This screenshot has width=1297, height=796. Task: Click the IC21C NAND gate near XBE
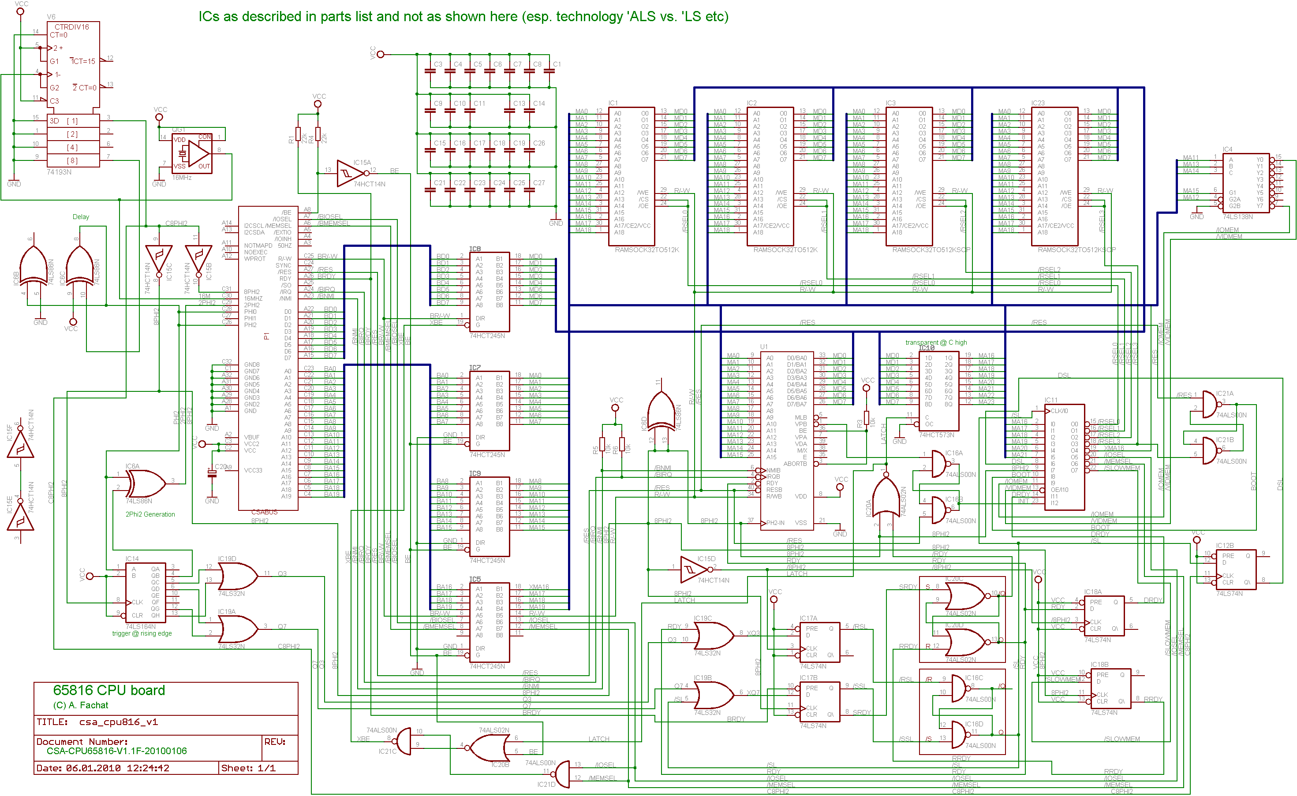tap(404, 741)
